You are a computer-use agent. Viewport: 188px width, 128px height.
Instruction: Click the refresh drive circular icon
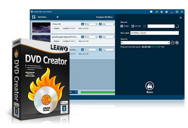click(177, 26)
